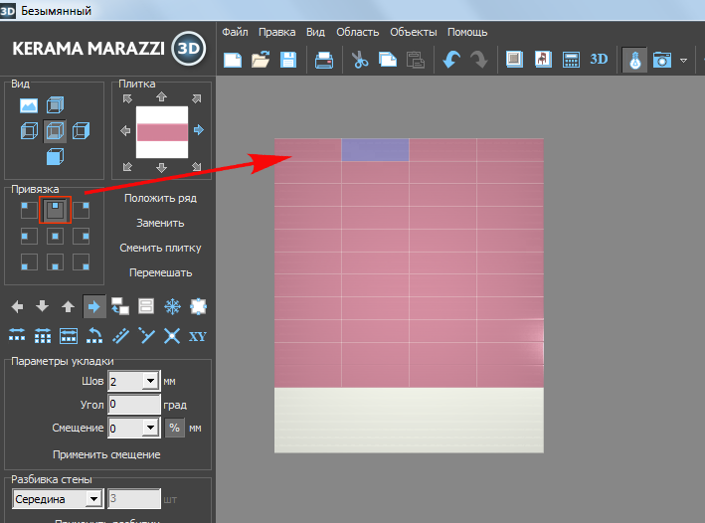Click the Save file floppy disk icon

tap(288, 60)
